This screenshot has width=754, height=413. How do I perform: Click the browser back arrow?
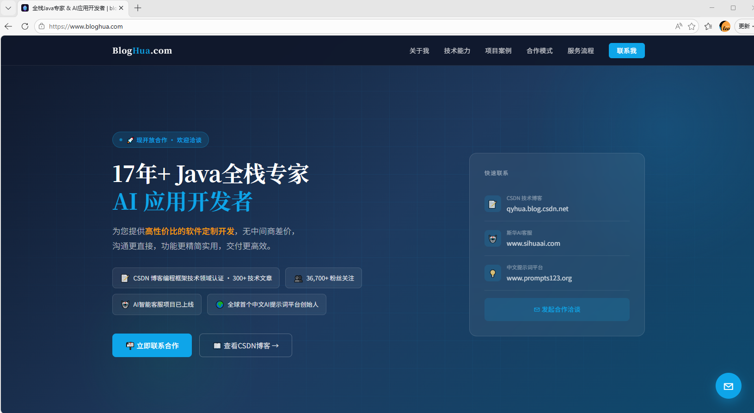coord(8,26)
